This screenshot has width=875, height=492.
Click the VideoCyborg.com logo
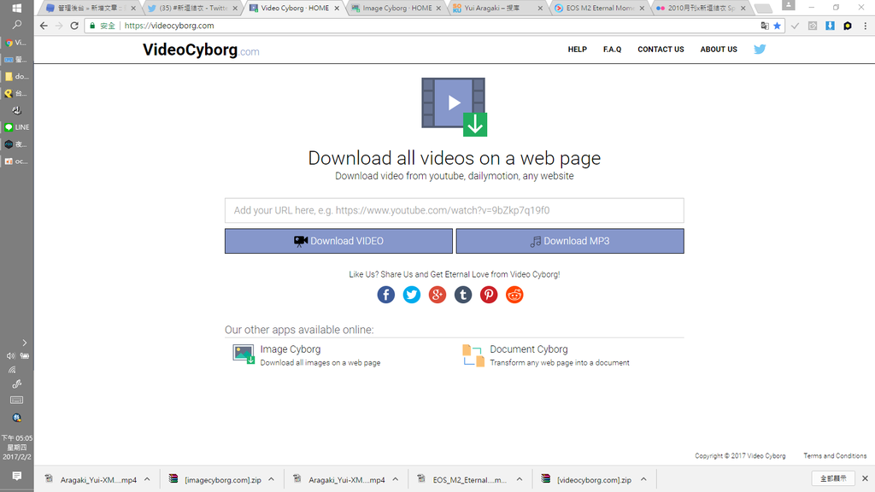point(201,50)
